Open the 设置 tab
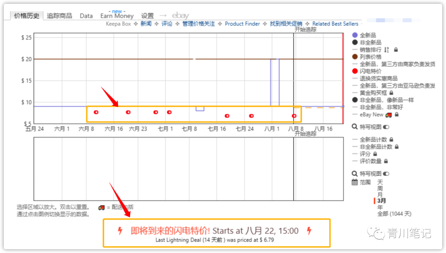The width and height of the screenshot is (446, 253). [x=147, y=16]
